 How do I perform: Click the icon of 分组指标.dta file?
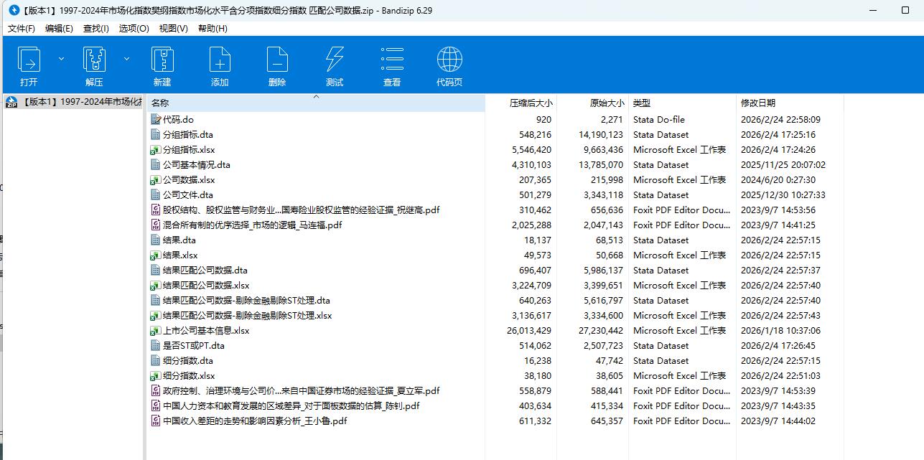point(156,135)
